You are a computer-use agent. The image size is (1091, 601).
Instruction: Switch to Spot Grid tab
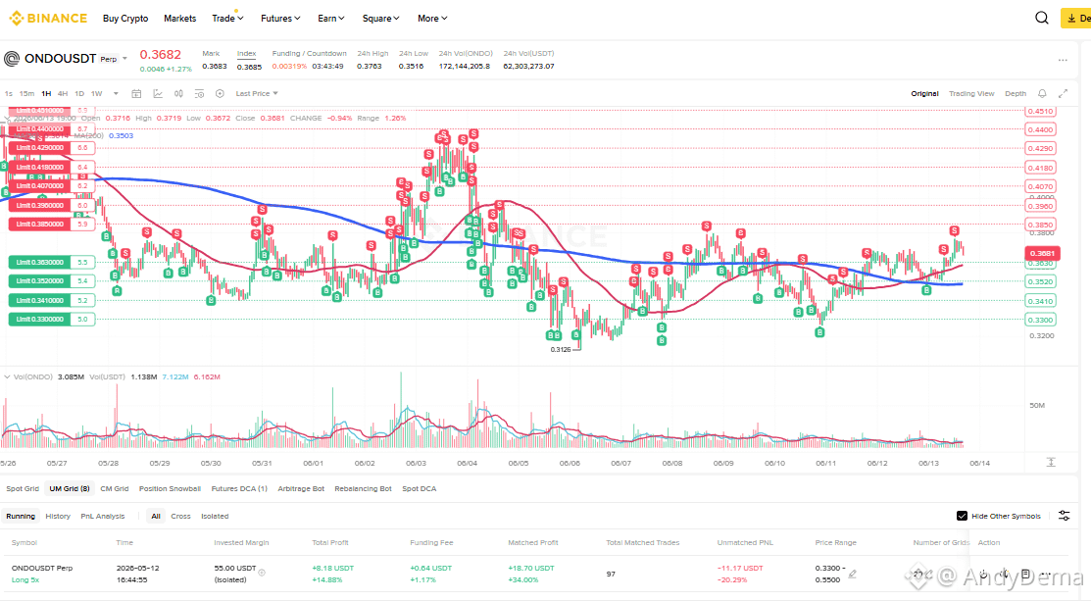(x=23, y=488)
